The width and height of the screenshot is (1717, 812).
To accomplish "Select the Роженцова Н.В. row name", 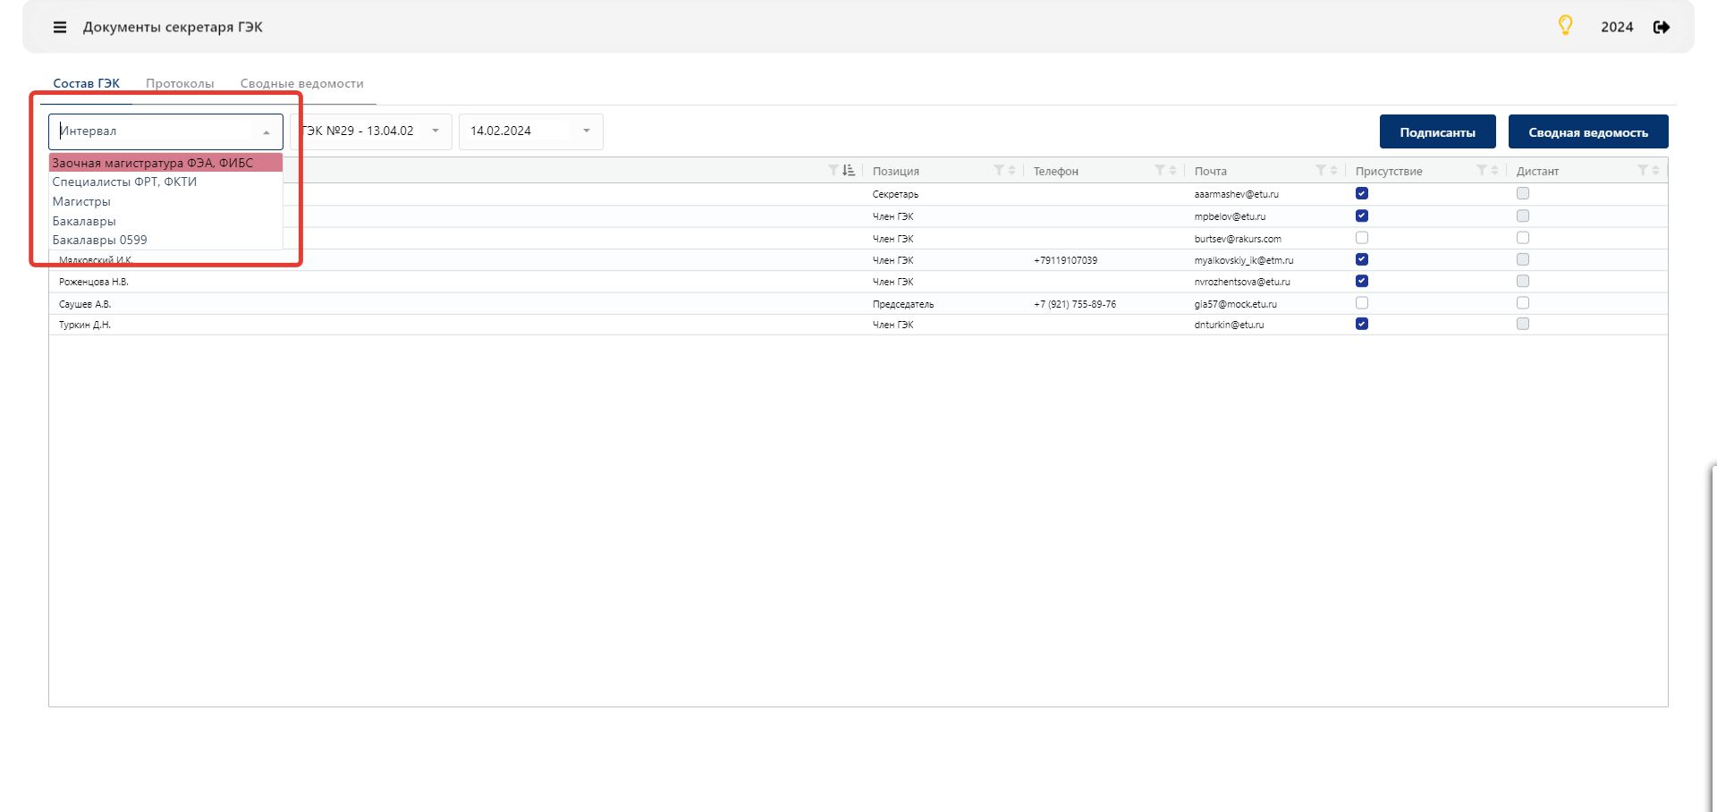I will click(94, 282).
